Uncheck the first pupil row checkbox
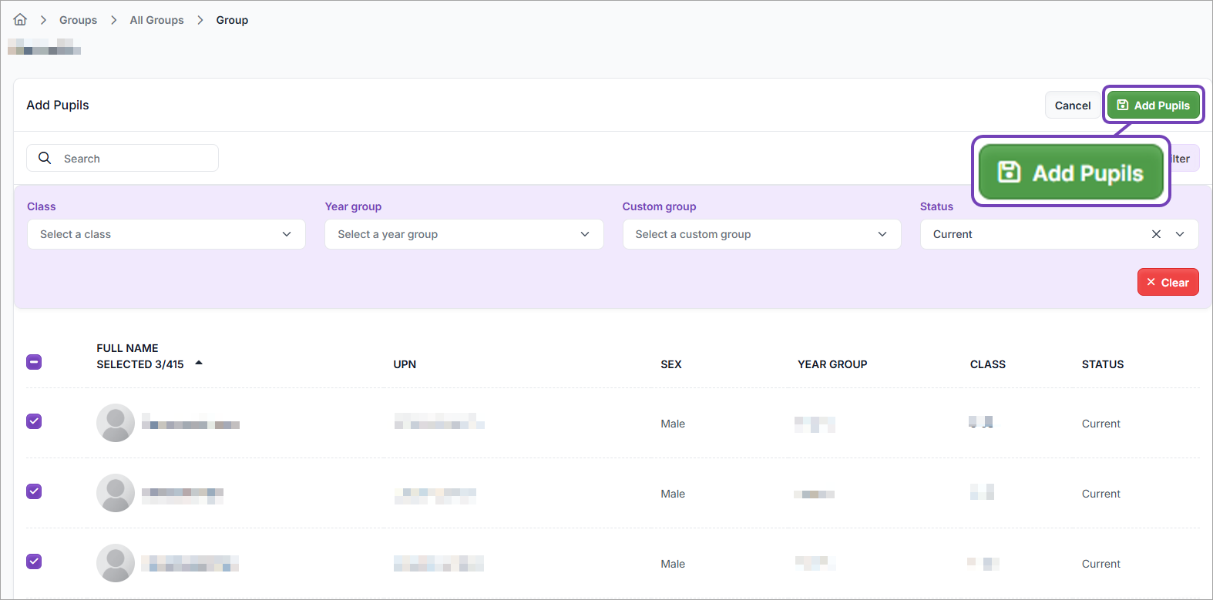 point(34,421)
